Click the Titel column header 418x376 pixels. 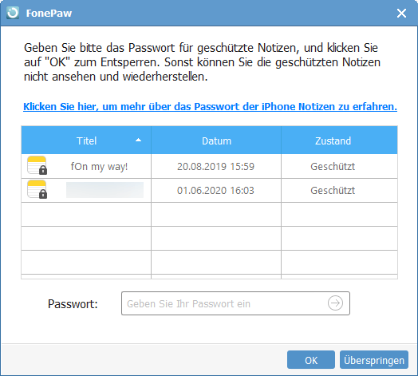pos(86,141)
